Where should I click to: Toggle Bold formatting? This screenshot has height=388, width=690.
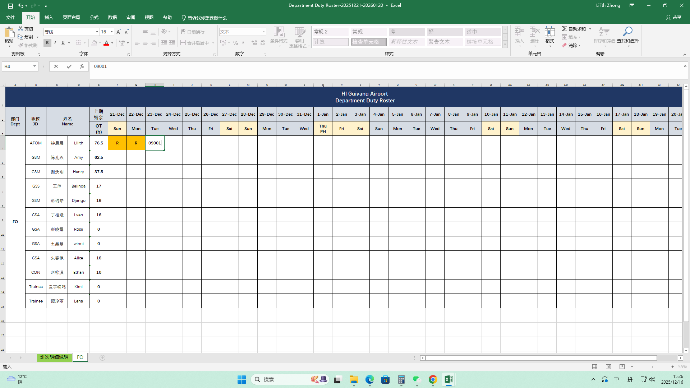(47, 43)
